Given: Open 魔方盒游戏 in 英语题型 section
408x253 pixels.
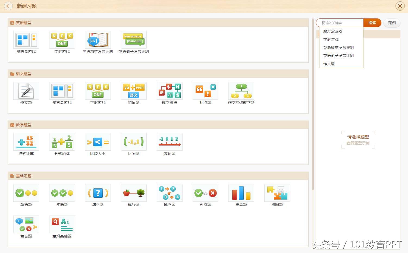Looking at the screenshot, I should [x=26, y=40].
